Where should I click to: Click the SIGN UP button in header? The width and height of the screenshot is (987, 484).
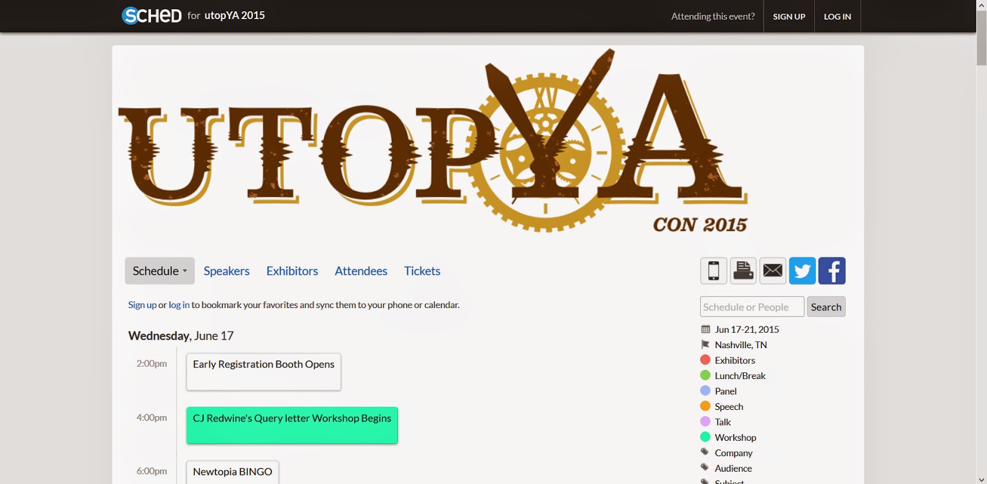[789, 16]
